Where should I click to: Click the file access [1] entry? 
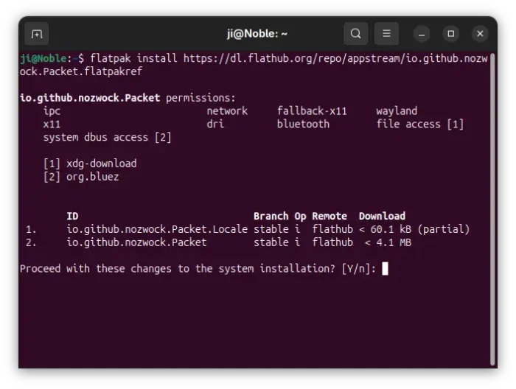(420, 124)
